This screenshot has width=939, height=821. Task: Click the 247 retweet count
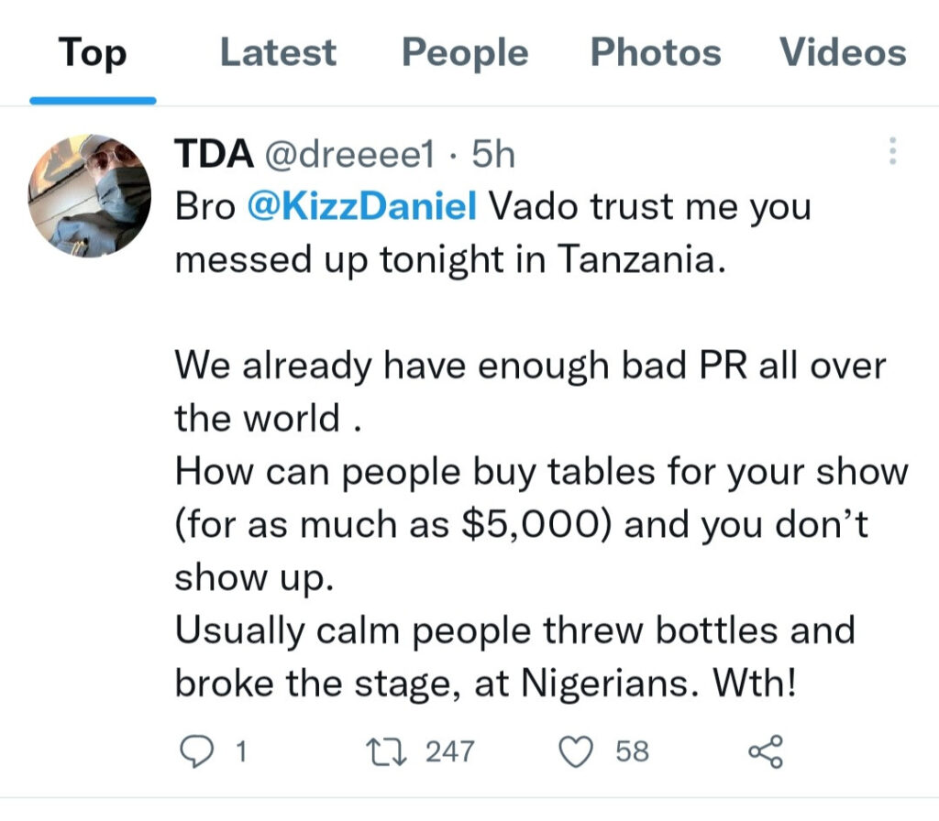click(449, 752)
